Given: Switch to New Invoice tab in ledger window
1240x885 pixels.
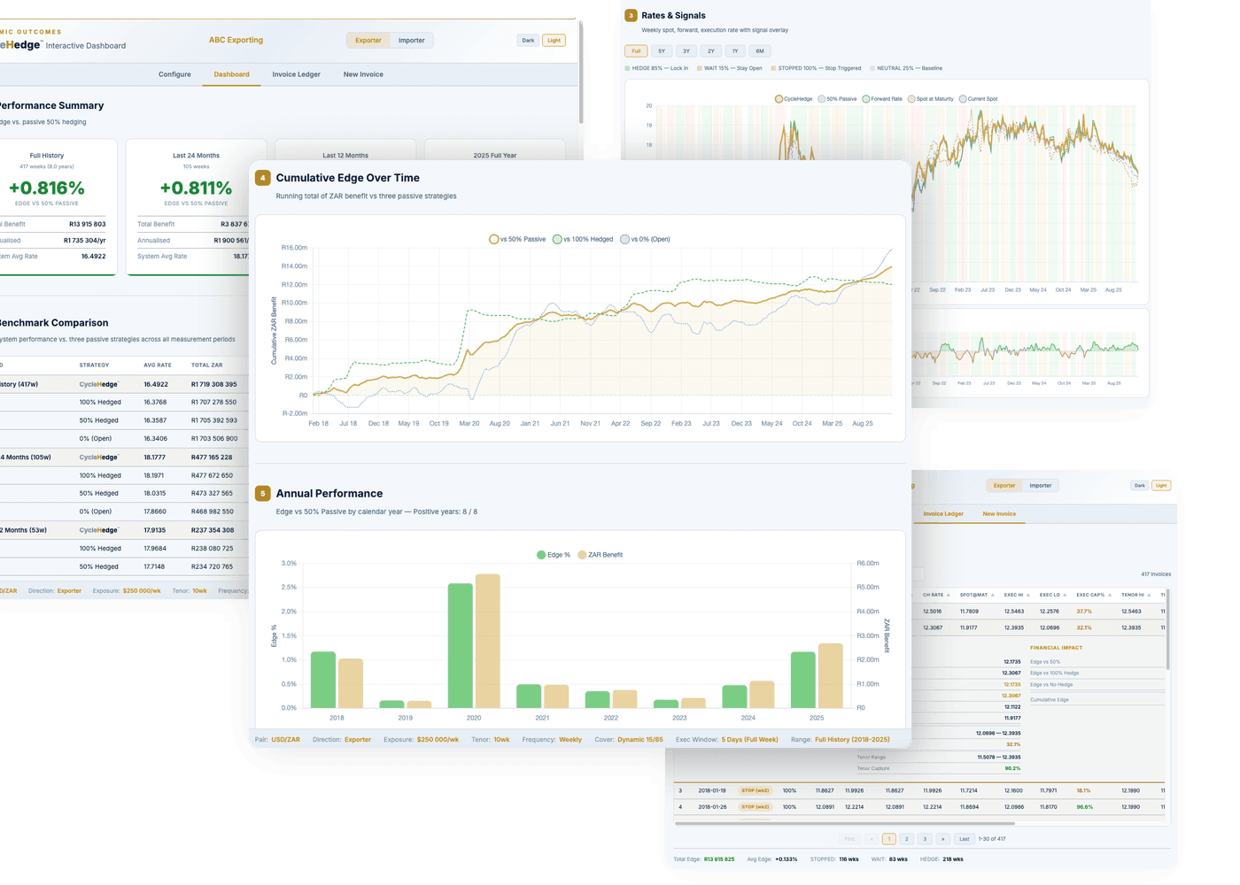Looking at the screenshot, I should coord(999,514).
